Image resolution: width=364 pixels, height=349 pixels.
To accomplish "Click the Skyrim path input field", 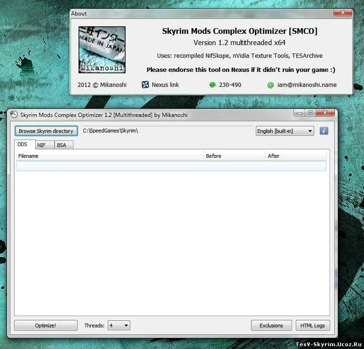I will (167, 131).
